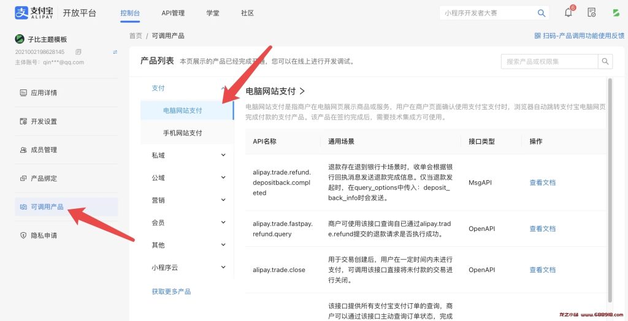Image resolution: width=628 pixels, height=321 pixels.
Task: Click 首页 breadcrumb link
Action: pos(136,36)
